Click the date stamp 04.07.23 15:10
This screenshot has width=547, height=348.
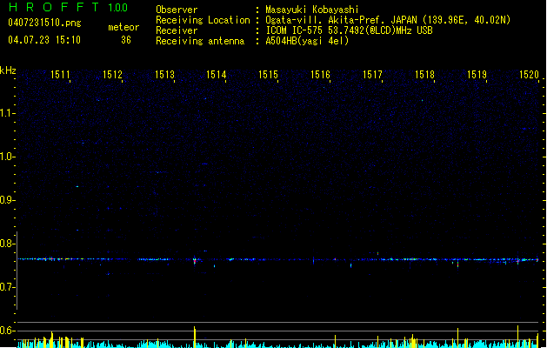click(44, 40)
